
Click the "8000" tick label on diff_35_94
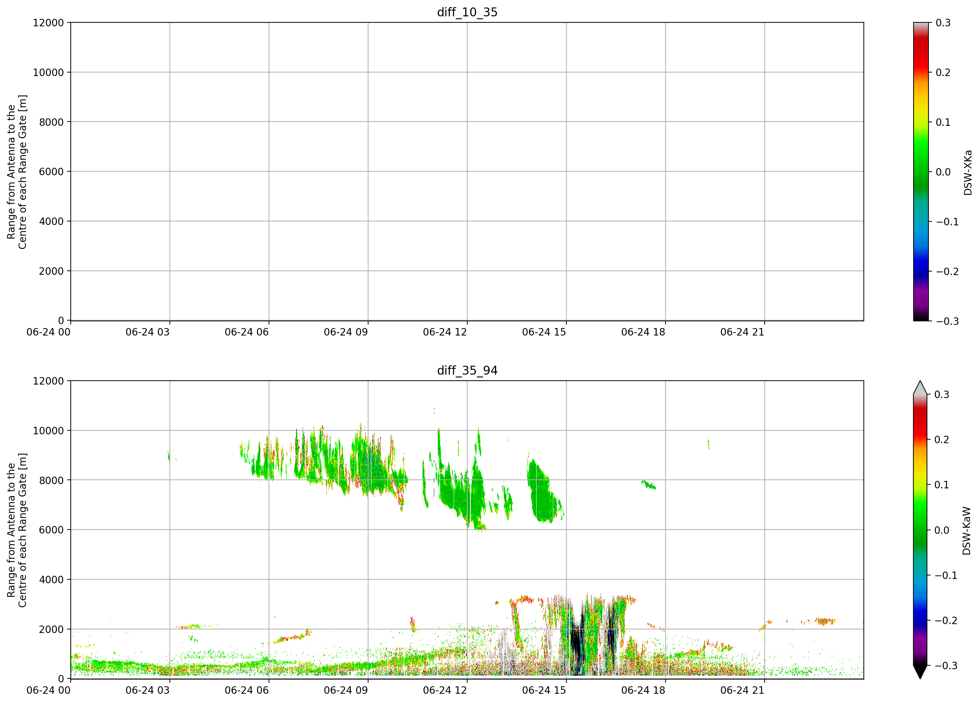click(x=52, y=480)
